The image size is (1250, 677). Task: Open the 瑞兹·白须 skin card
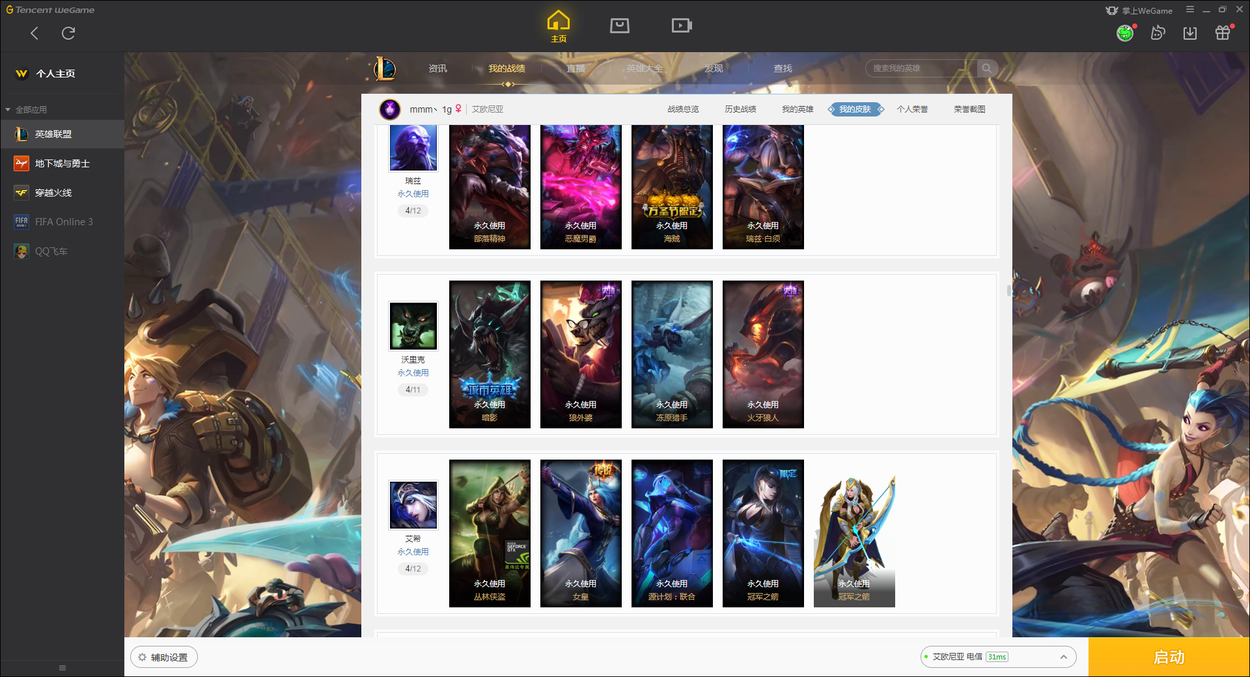click(x=763, y=187)
